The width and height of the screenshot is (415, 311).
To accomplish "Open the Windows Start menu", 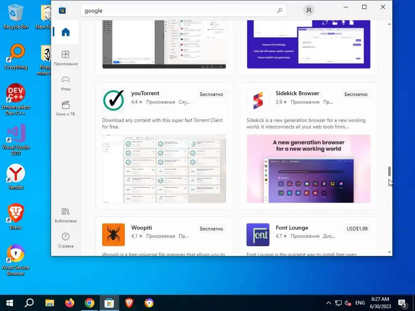I will [x=10, y=303].
